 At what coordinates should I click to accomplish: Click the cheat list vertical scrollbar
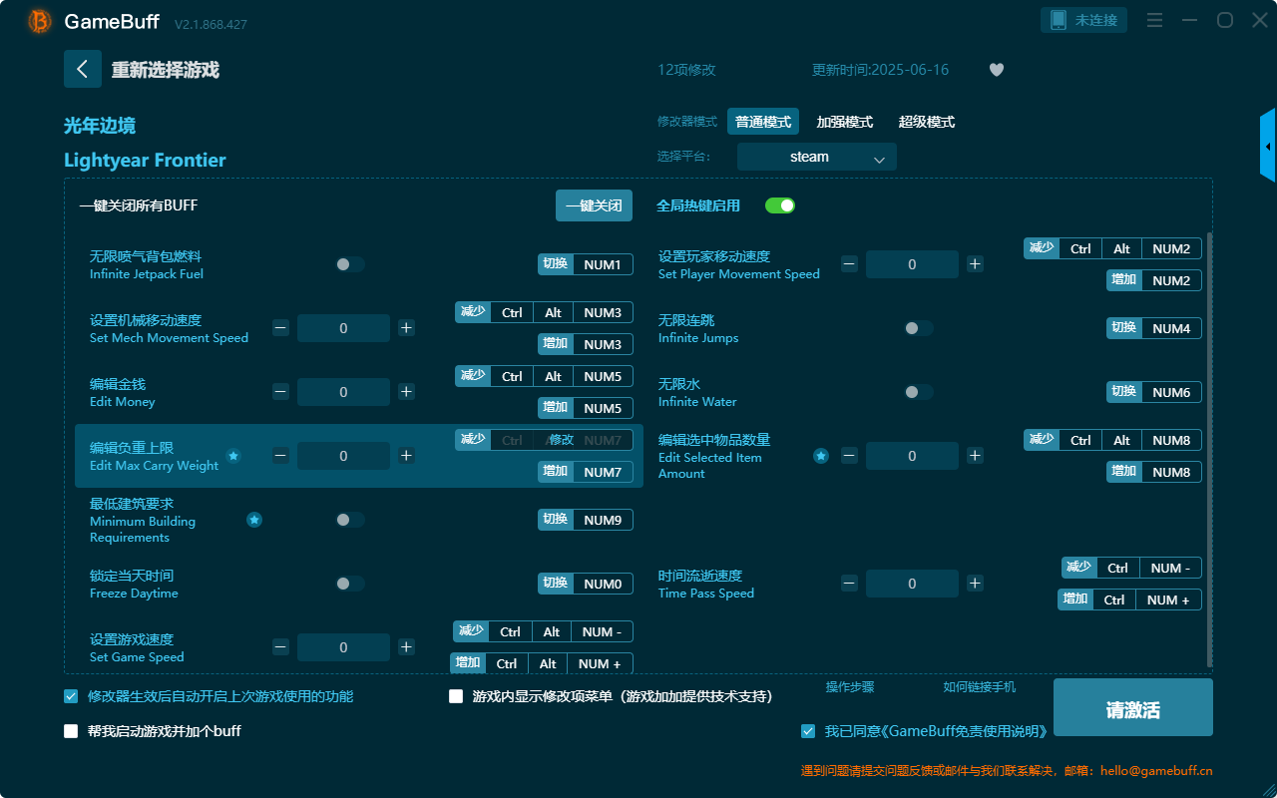click(1210, 449)
